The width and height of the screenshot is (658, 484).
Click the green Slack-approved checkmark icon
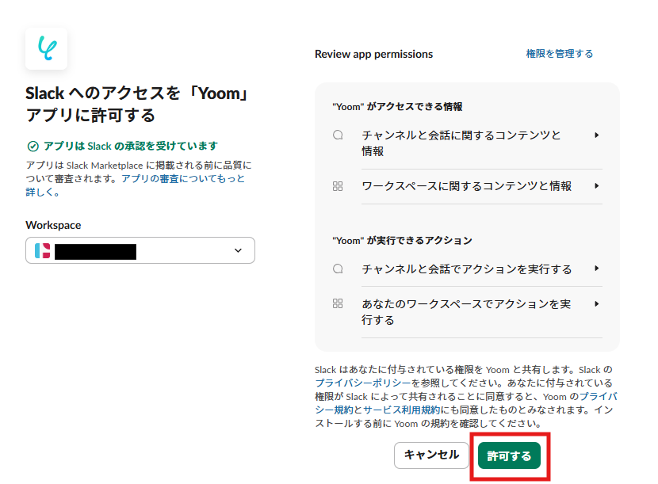(33, 147)
